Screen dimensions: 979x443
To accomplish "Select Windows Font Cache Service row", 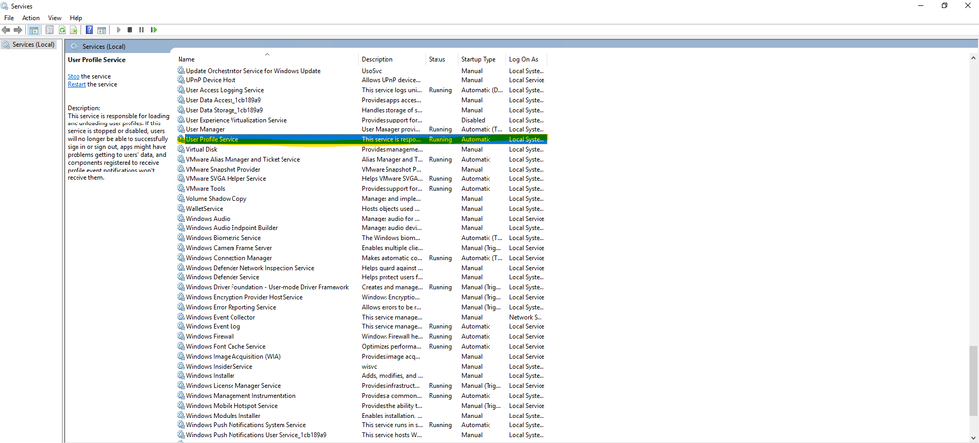I will [362, 346].
